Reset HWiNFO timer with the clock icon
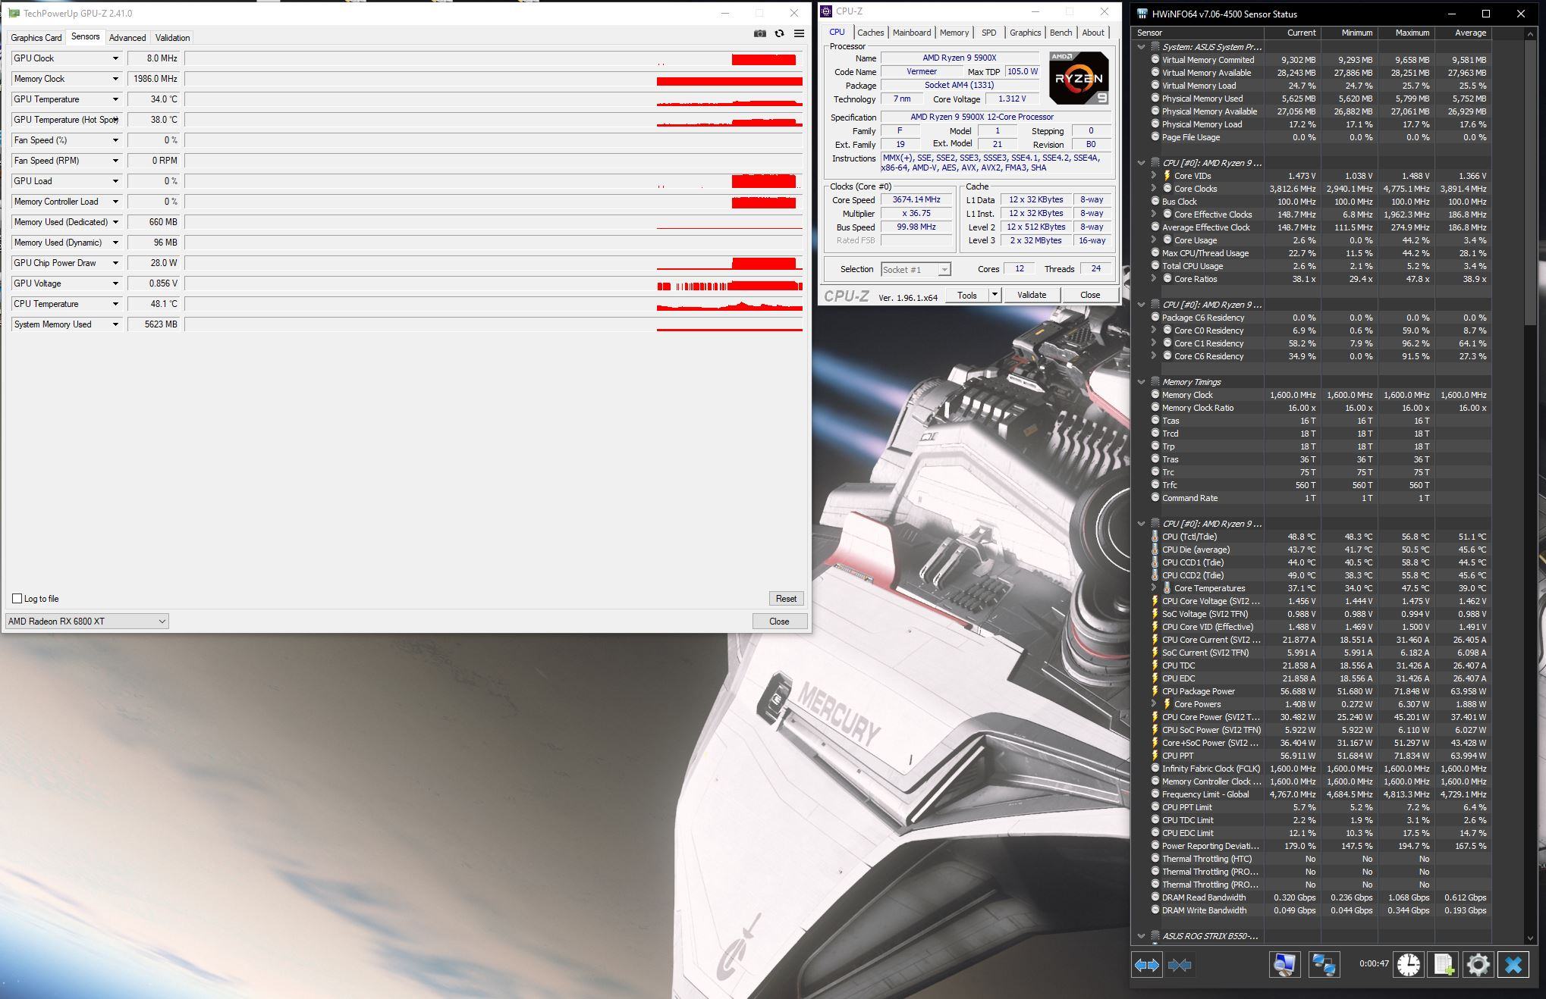The image size is (1546, 999). tap(1409, 965)
